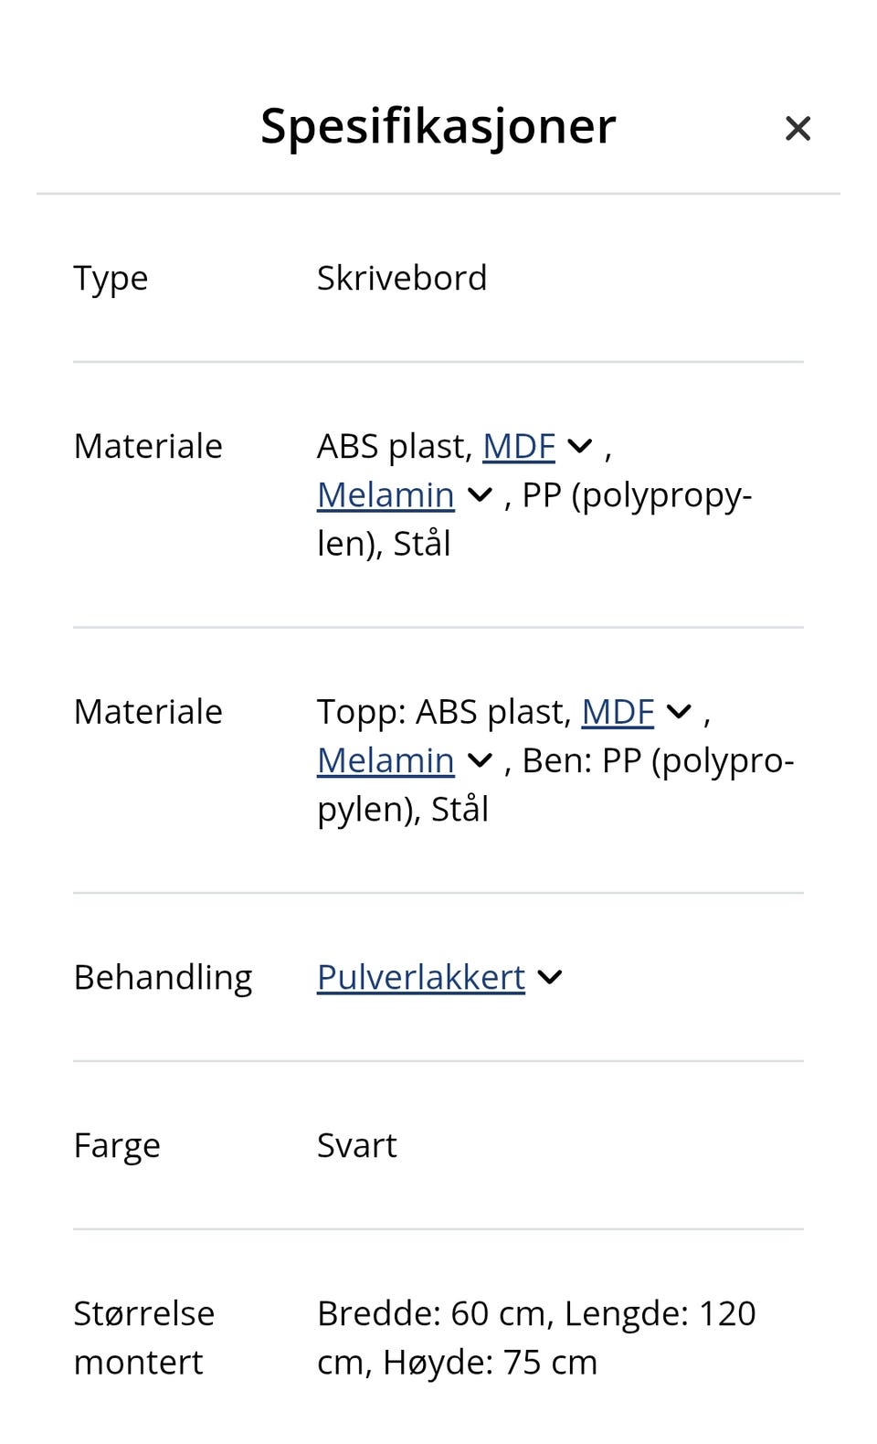This screenshot has width=877, height=1444.
Task: Click the 'Topp: ABS plast' text
Action: [x=445, y=712]
